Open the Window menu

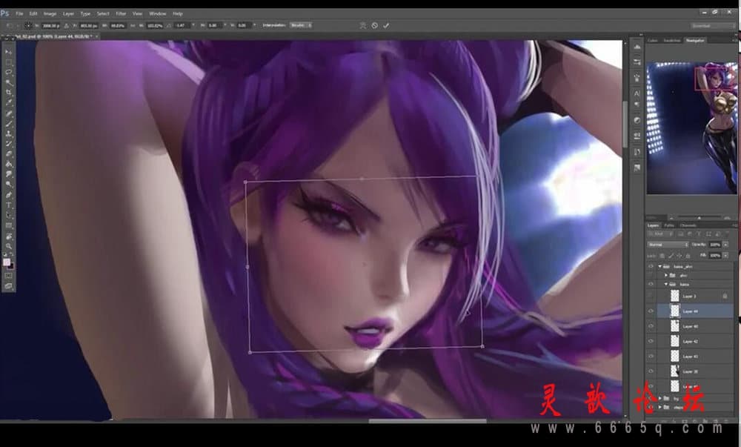coord(157,13)
